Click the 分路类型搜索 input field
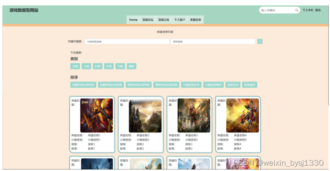 [x=127, y=42]
